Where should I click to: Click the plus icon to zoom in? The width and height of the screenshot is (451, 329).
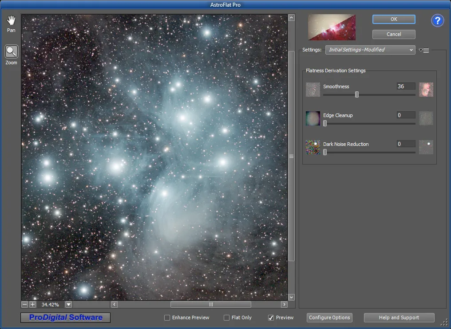click(x=32, y=305)
